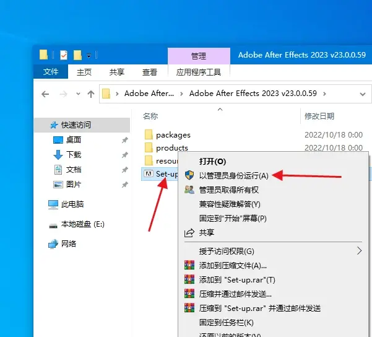The width and height of the screenshot is (372, 337).
Task: Switch to the 共享 ribbon tab
Action: click(x=117, y=72)
